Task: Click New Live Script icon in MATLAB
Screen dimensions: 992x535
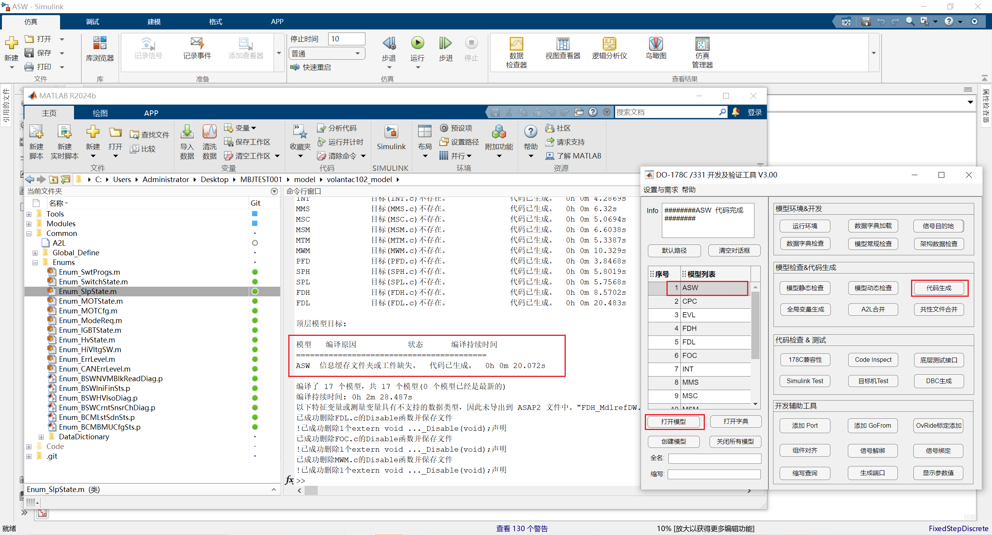Action: [x=65, y=132]
